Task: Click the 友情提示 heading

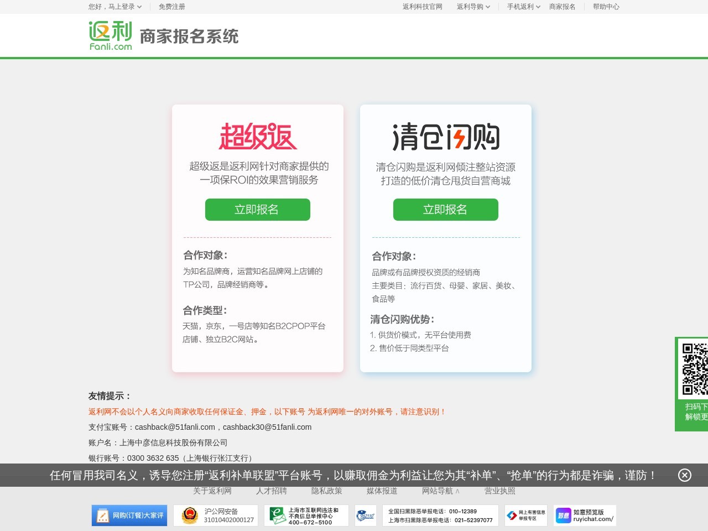Action: (110, 396)
